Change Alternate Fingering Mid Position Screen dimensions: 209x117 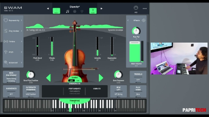(31, 91)
